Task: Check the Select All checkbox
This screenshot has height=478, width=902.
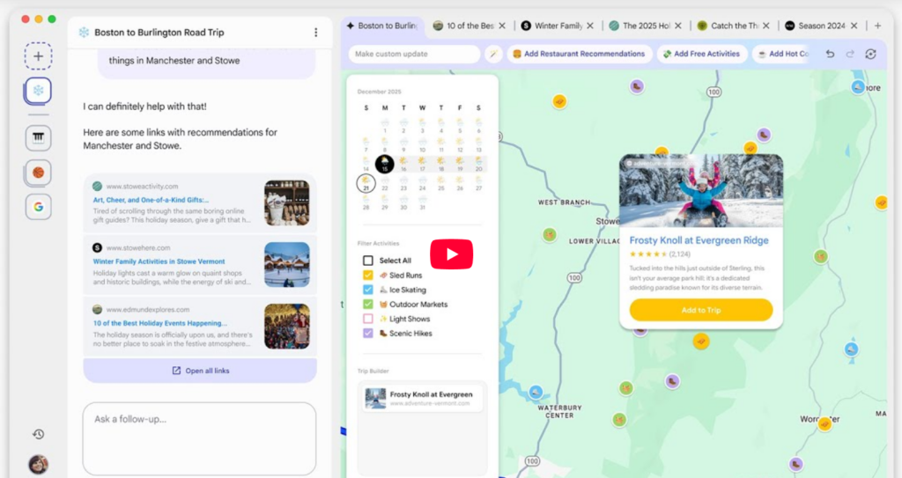Action: point(368,261)
